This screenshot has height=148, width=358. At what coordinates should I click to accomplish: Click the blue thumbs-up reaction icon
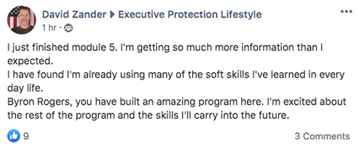click(x=13, y=136)
